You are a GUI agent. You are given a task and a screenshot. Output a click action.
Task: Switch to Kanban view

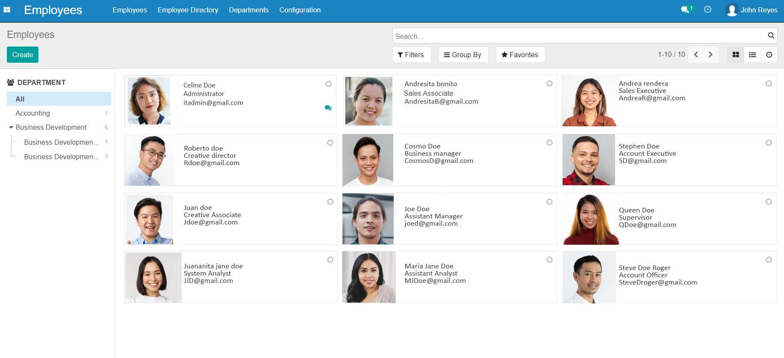[736, 55]
